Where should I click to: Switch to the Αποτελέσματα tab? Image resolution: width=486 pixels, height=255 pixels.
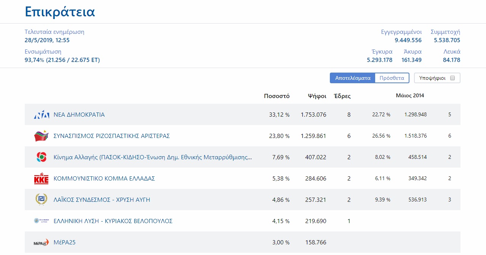point(353,78)
